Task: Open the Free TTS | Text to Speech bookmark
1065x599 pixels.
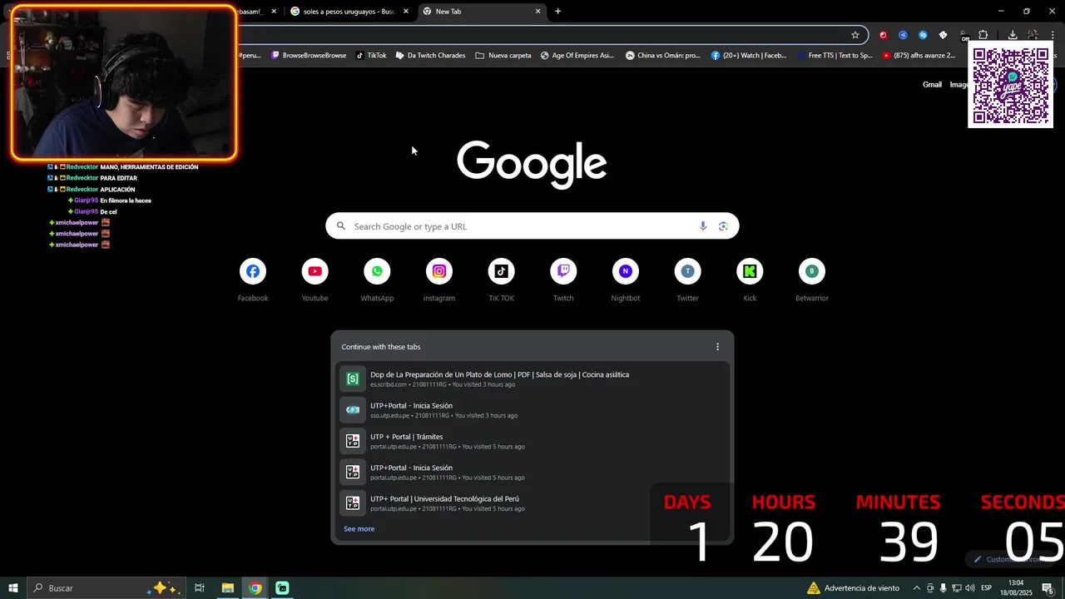Action: 834,56
